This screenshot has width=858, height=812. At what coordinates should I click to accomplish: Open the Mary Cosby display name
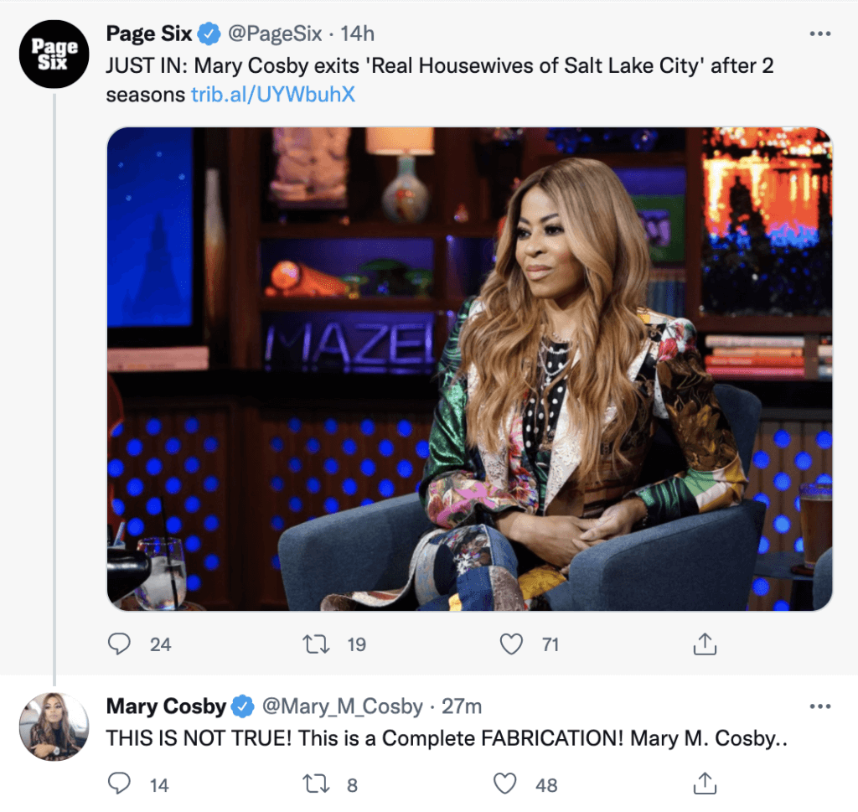pyautogui.click(x=166, y=706)
